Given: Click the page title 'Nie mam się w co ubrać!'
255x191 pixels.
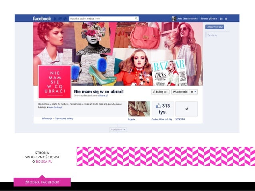Looking at the screenshot, I should point(99,92).
